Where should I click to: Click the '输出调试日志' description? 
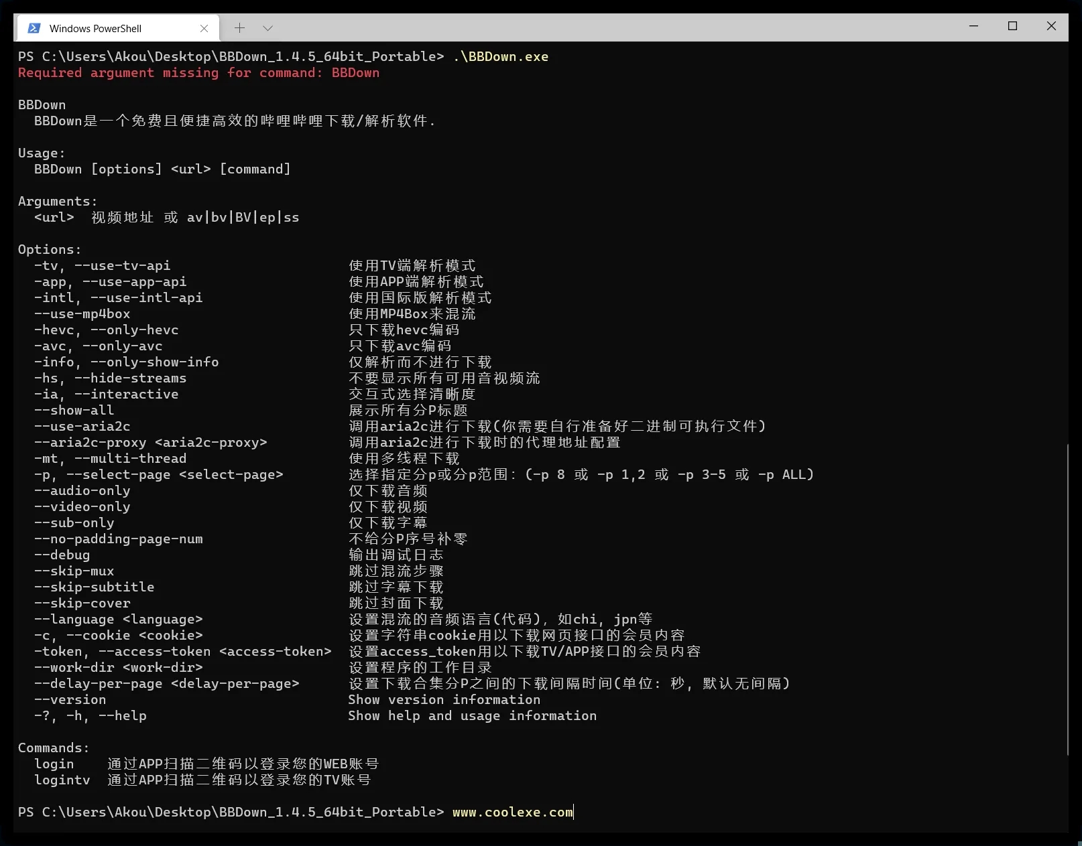click(x=396, y=555)
